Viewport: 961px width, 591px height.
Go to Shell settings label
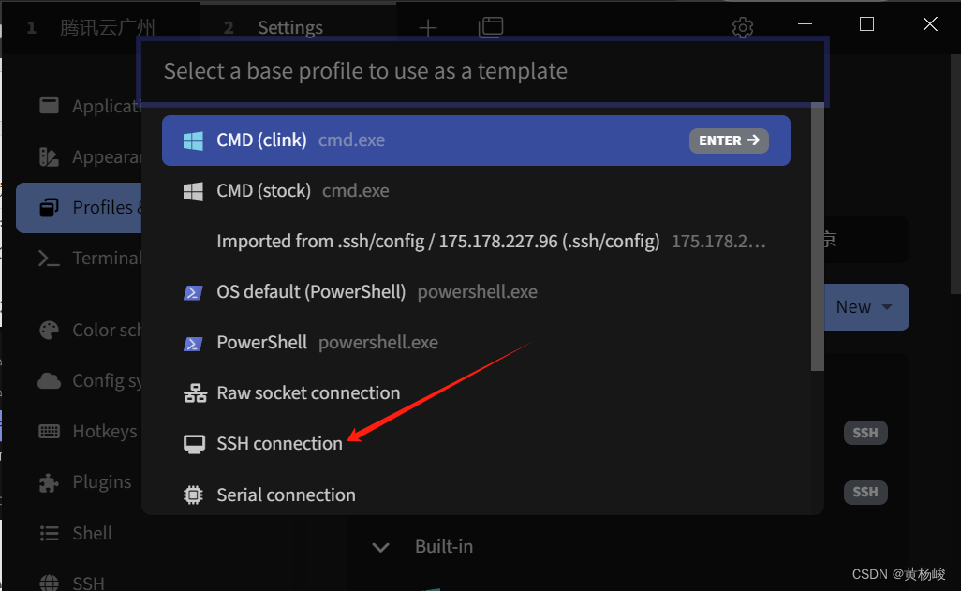(x=92, y=533)
